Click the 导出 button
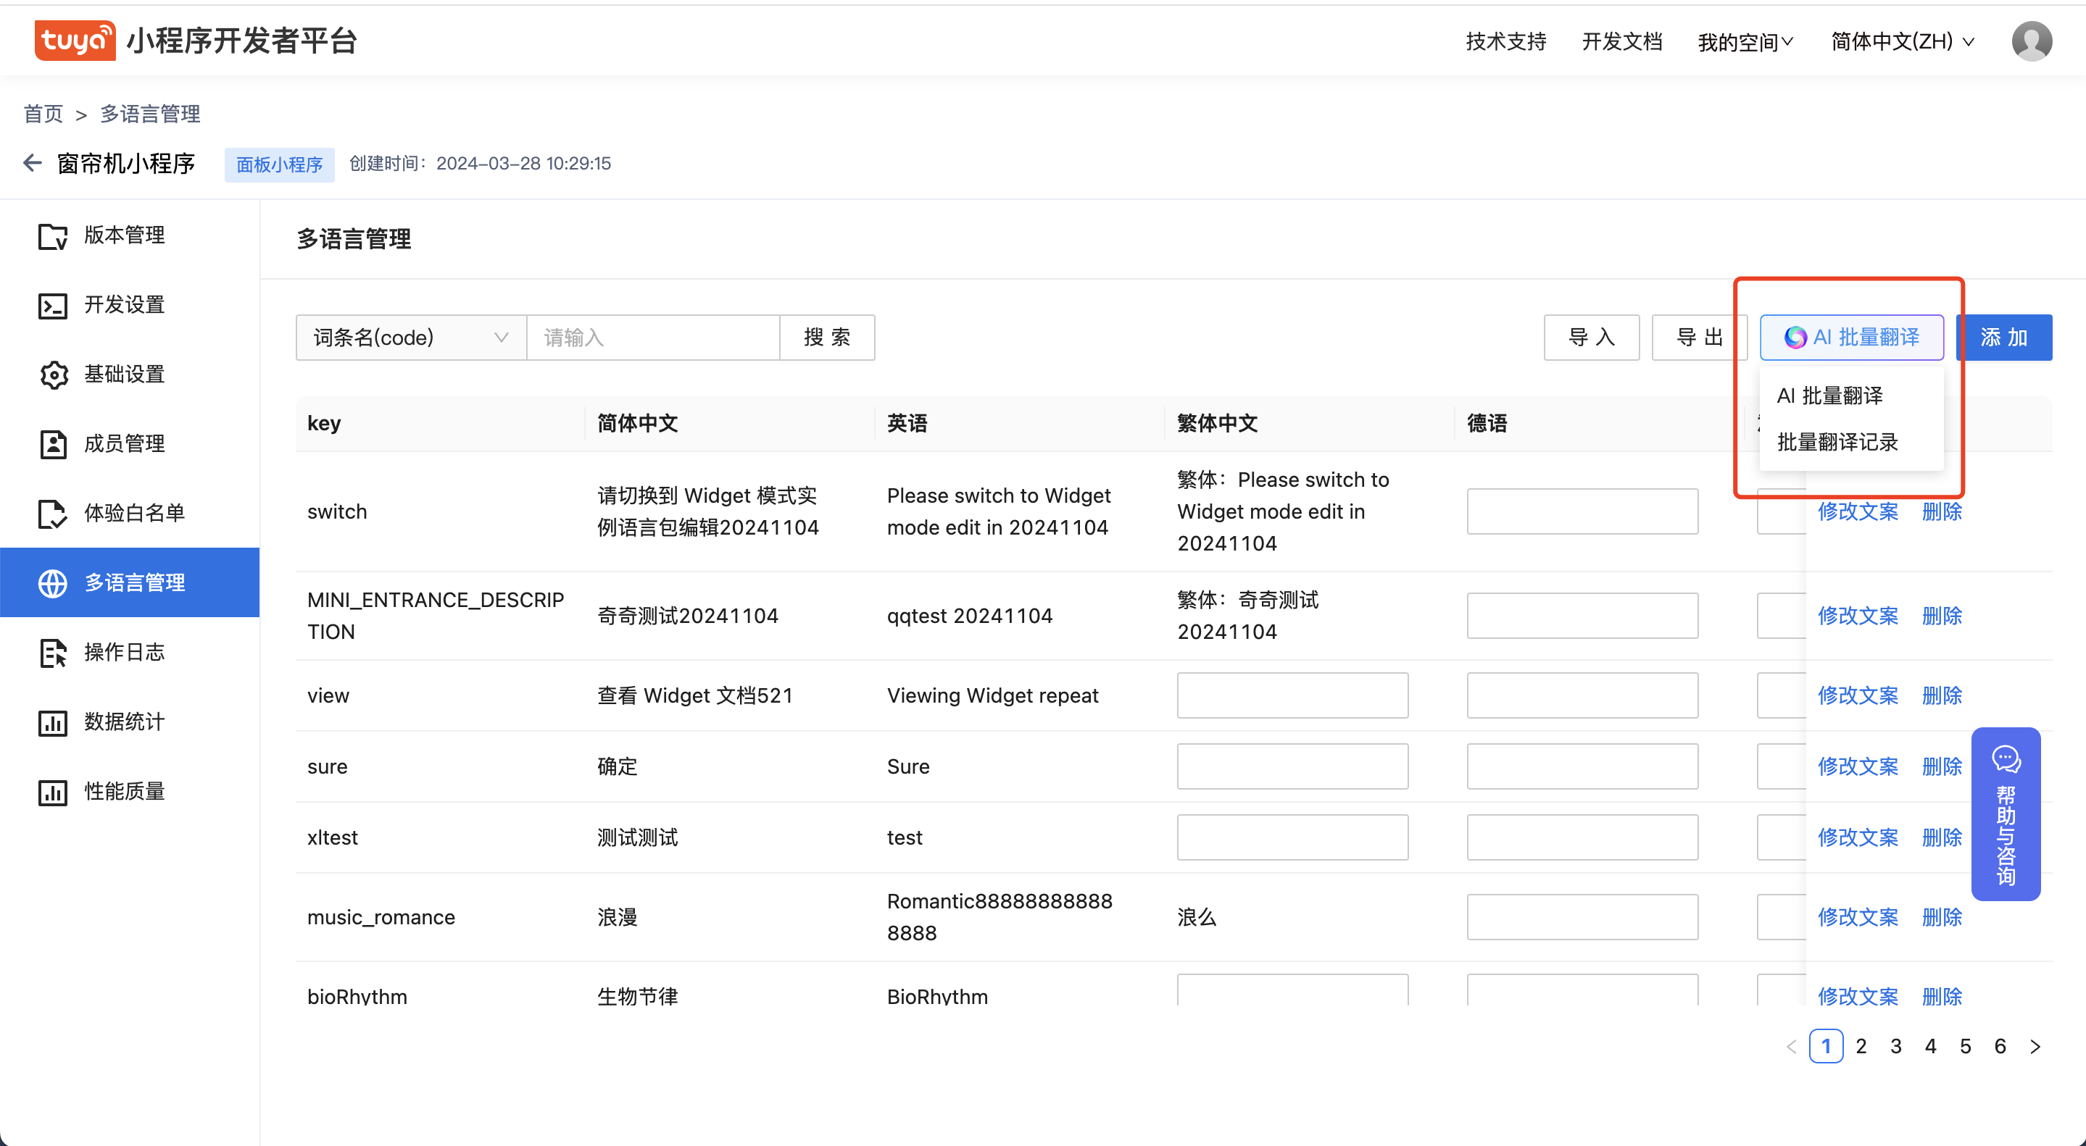Screen dimensions: 2086x1146 pos(1699,338)
